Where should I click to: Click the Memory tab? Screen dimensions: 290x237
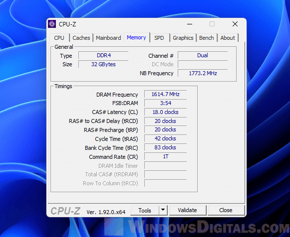pyautogui.click(x=136, y=37)
